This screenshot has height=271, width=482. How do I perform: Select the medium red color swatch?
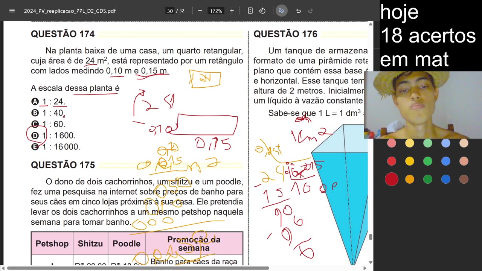coord(392,161)
